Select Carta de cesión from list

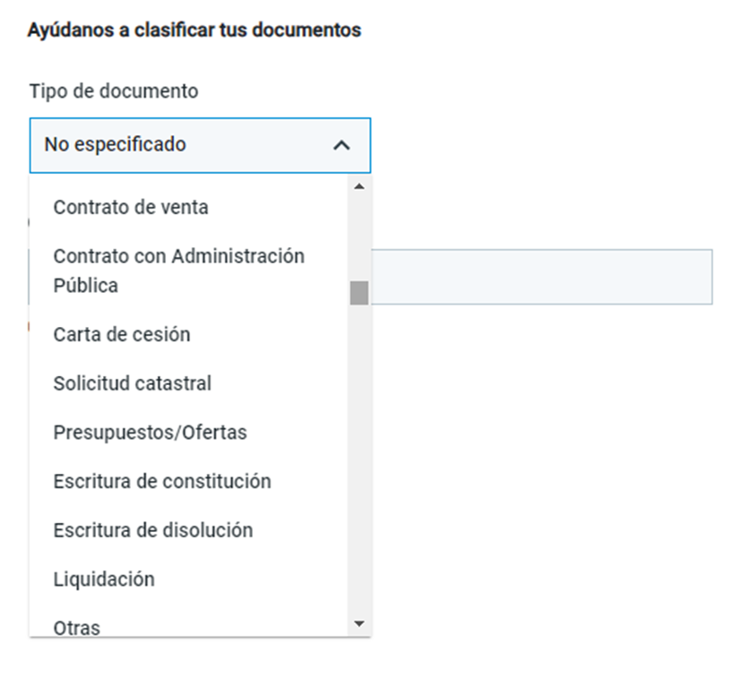coord(188,335)
